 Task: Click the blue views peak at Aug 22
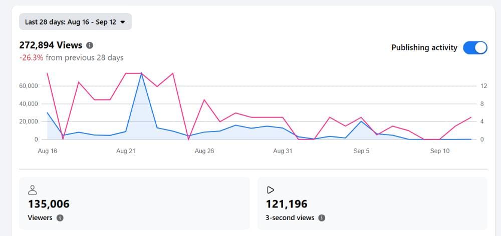(x=141, y=73)
